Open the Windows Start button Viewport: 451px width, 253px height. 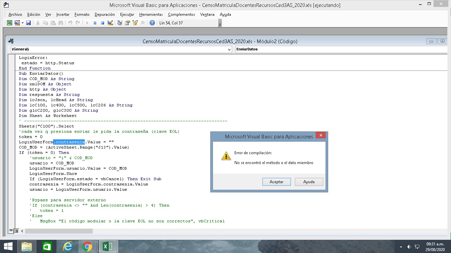tap(8, 246)
